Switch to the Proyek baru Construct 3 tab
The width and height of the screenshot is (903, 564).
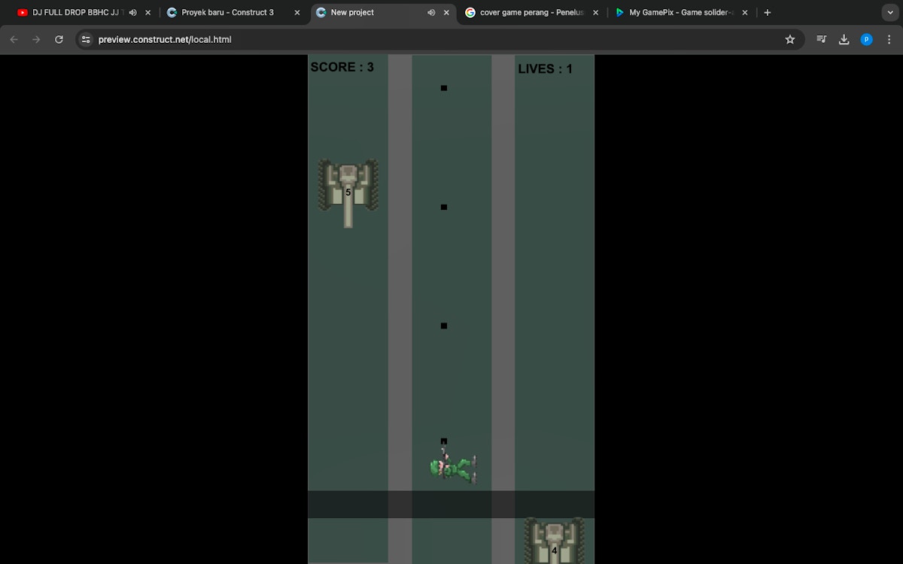point(227,13)
